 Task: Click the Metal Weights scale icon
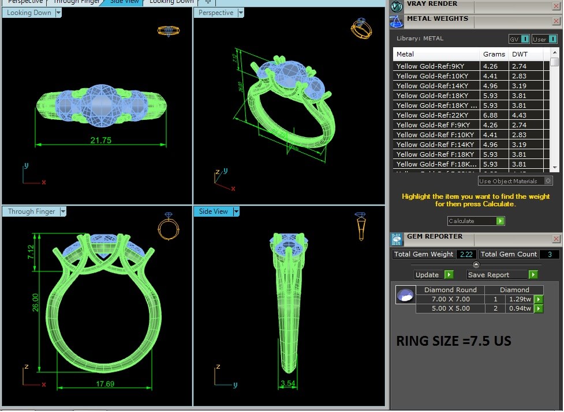(x=397, y=21)
